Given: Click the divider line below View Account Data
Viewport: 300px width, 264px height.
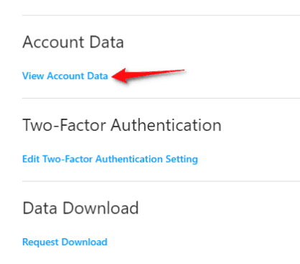Looking at the screenshot, I should pos(161,99).
